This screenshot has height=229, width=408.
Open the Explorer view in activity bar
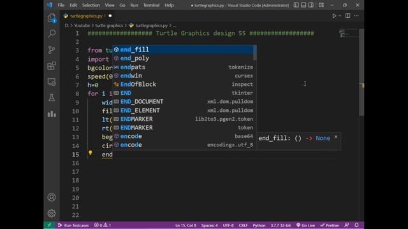(x=52, y=18)
